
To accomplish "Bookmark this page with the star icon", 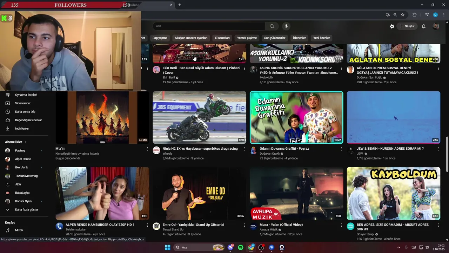I will pos(403,15).
